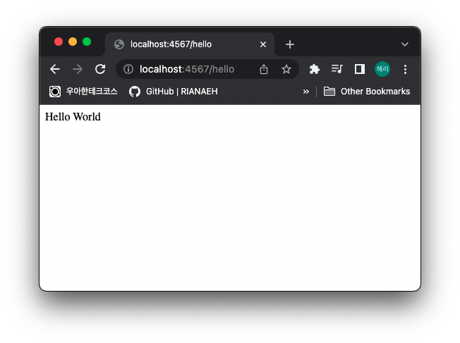
Task: Open a new tab with plus
Action: (x=290, y=44)
